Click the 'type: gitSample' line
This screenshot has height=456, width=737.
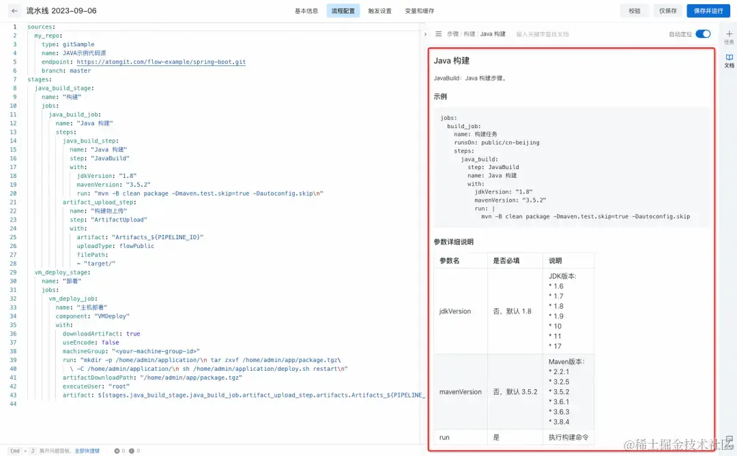pyautogui.click(x=68, y=44)
